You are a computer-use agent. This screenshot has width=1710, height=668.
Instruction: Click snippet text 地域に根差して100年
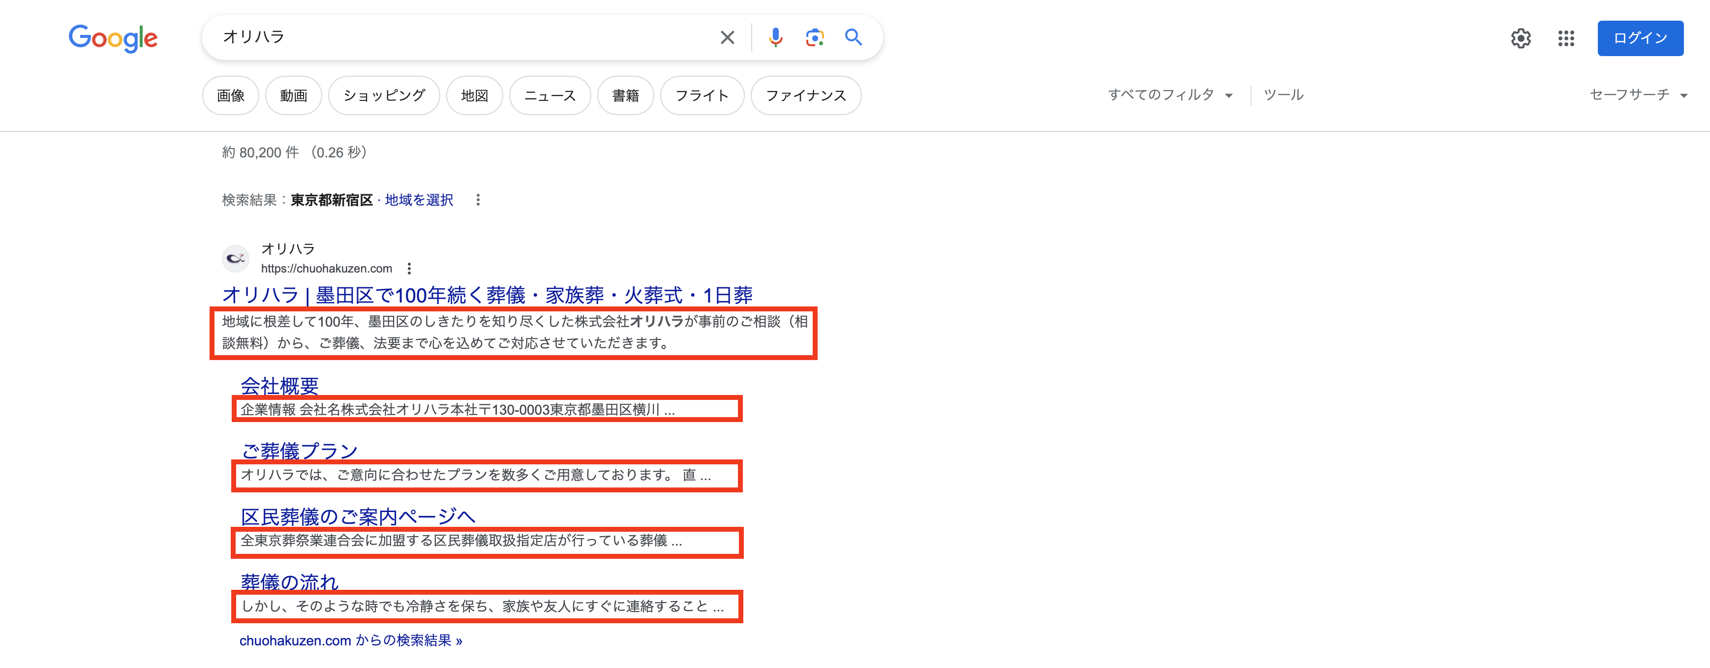[x=515, y=333]
